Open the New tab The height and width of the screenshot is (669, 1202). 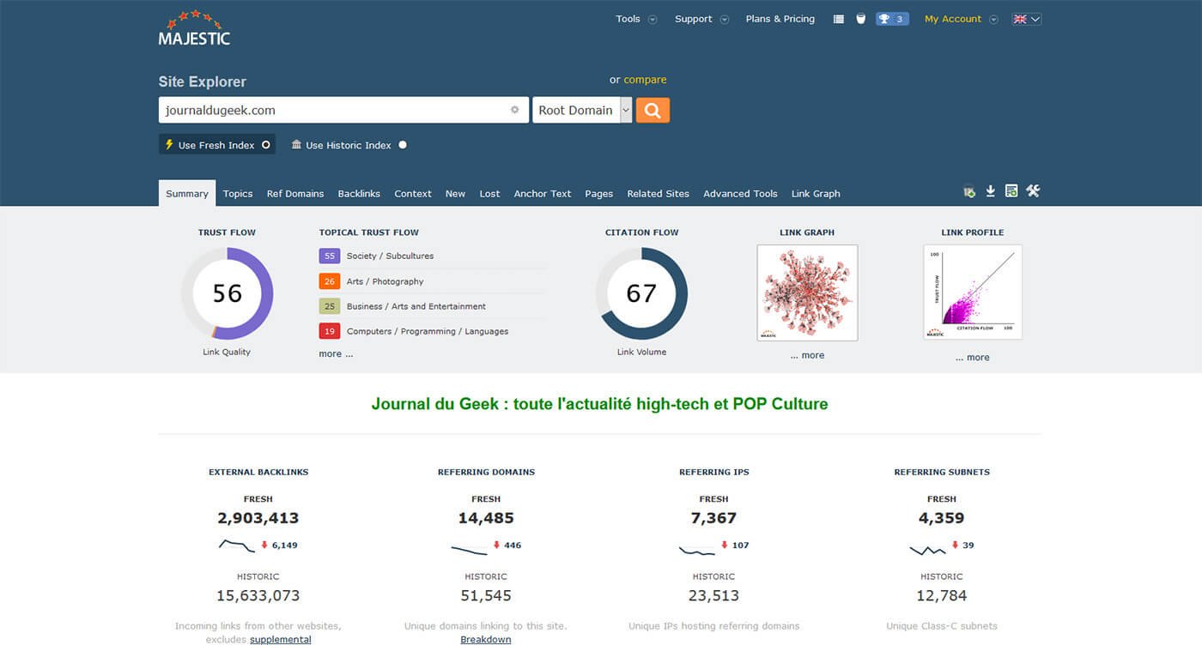(x=455, y=193)
